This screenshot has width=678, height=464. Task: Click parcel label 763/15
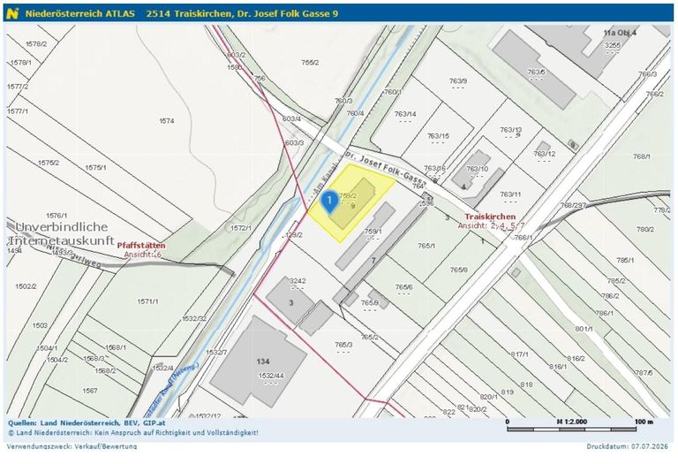coord(438,135)
